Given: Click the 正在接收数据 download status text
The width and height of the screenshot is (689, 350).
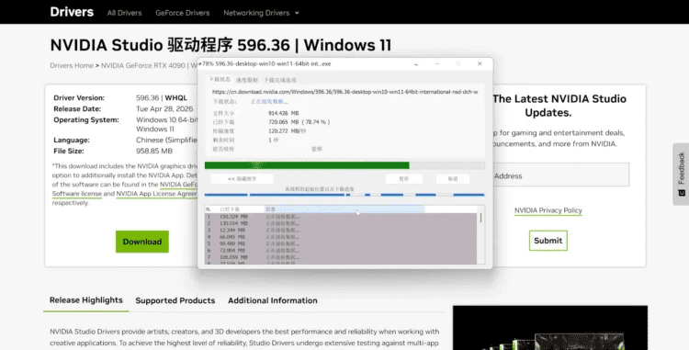Looking at the screenshot, I should (269, 101).
